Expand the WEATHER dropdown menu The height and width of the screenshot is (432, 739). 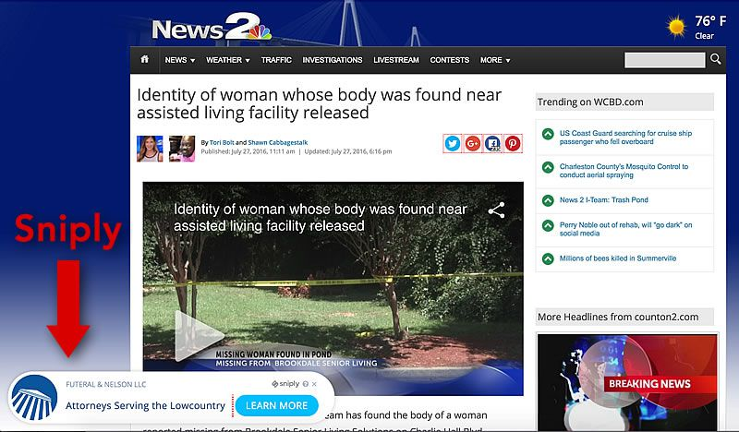click(227, 60)
